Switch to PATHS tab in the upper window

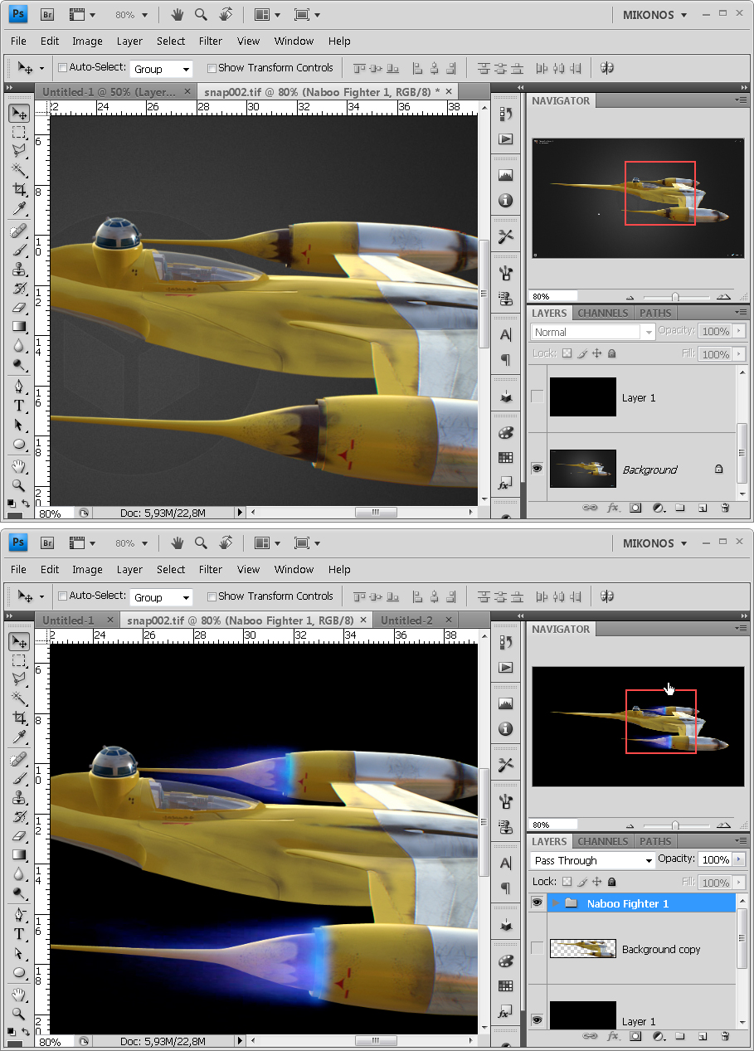(x=655, y=313)
